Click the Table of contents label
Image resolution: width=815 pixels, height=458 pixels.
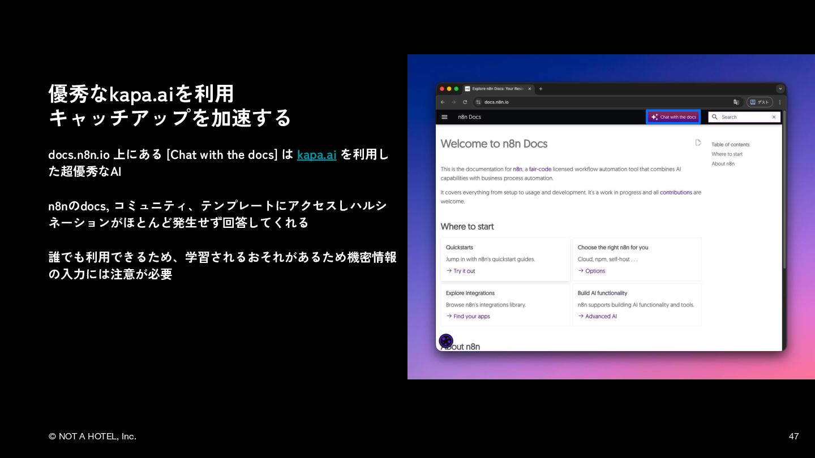[x=730, y=144]
